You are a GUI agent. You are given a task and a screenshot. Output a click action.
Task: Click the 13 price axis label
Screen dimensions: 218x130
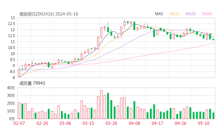click(13, 18)
